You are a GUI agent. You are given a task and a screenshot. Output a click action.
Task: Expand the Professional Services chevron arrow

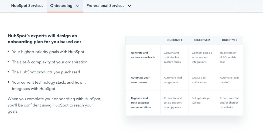(129, 6)
